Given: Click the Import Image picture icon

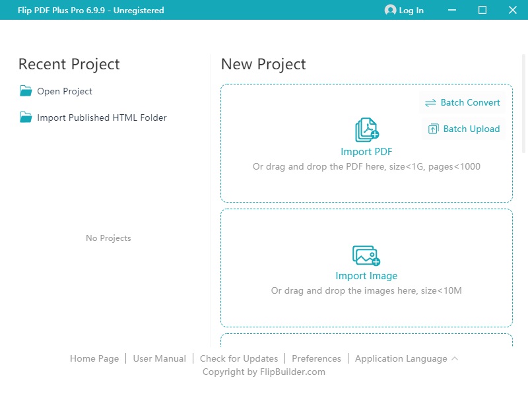Looking at the screenshot, I should pyautogui.click(x=366, y=255).
